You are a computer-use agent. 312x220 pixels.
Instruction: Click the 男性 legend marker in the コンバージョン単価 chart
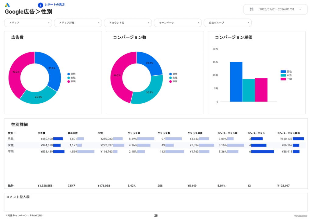(283, 71)
